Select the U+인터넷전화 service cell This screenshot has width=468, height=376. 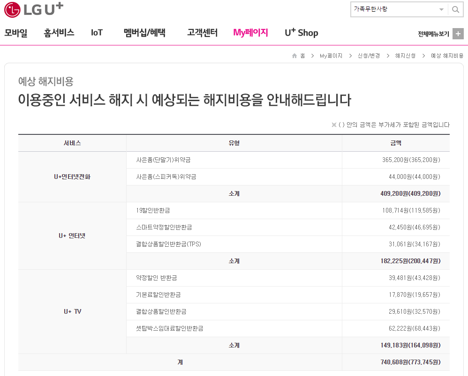pos(72,177)
